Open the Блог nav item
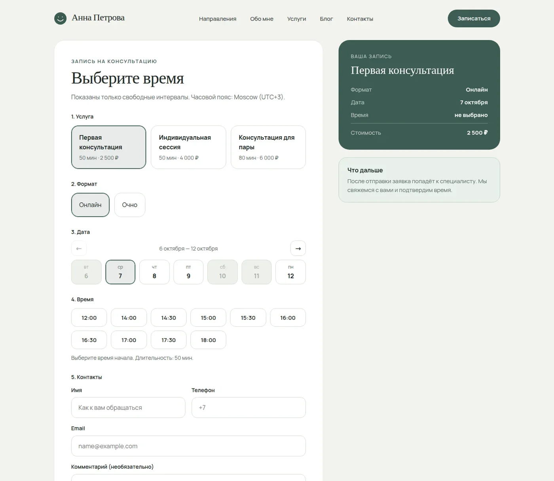 (x=326, y=19)
